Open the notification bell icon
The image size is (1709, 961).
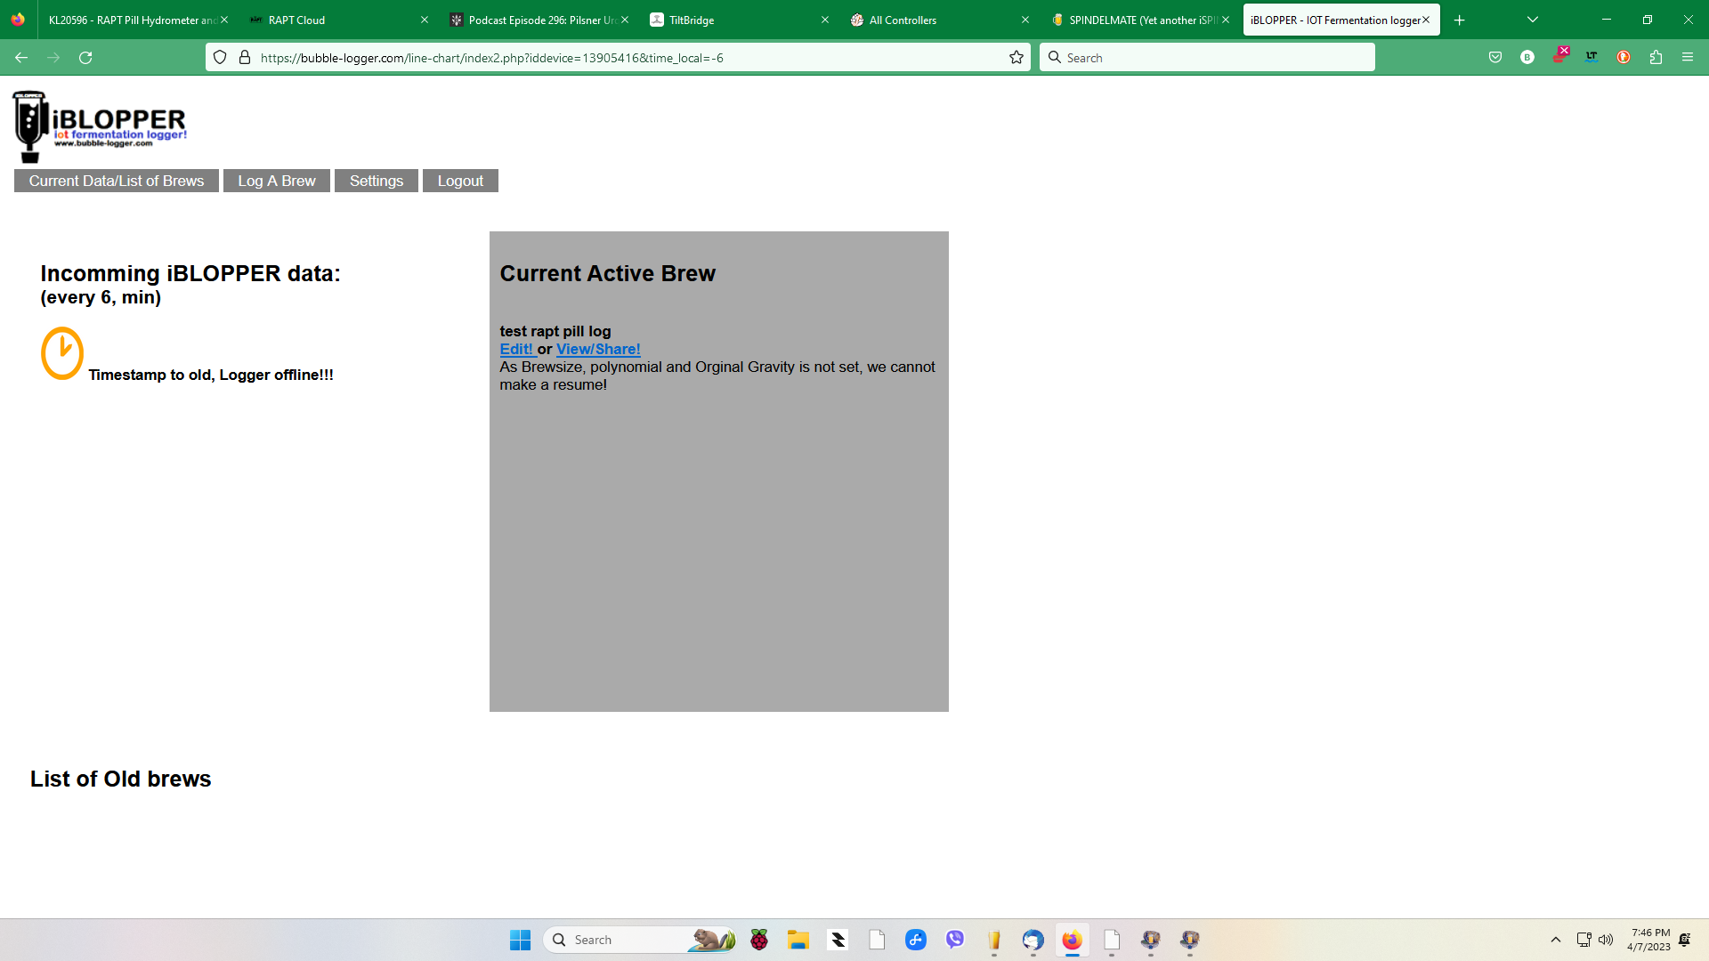click(x=1685, y=940)
